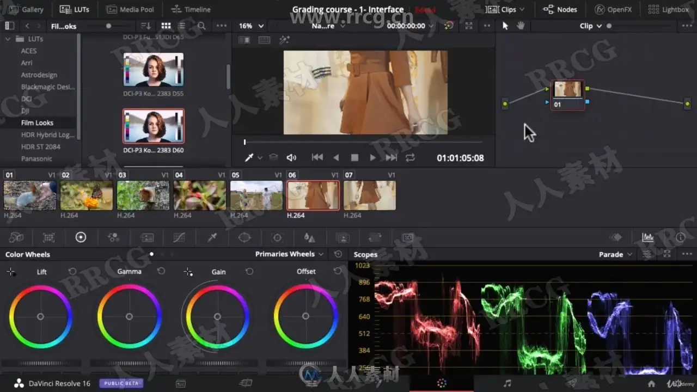Stop playback in the viewer
The width and height of the screenshot is (697, 392).
pyautogui.click(x=354, y=157)
